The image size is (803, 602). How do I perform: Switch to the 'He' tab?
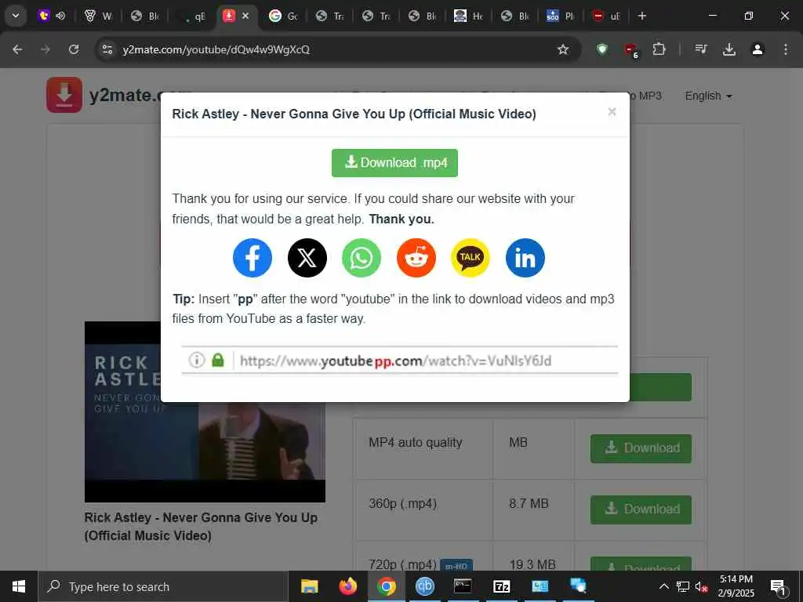pyautogui.click(x=468, y=16)
